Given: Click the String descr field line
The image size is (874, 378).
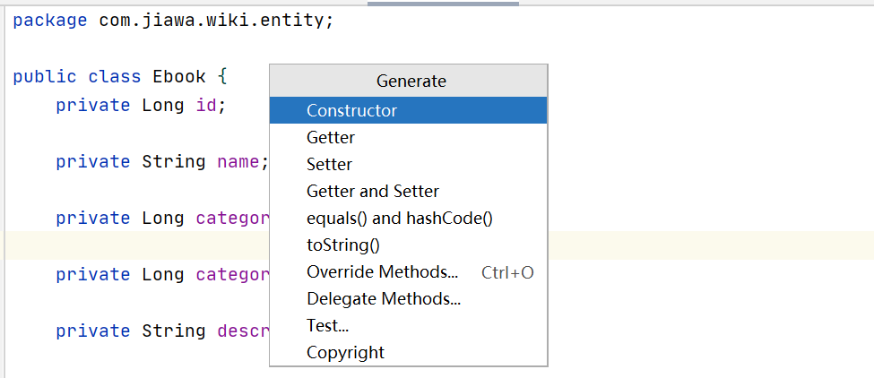Looking at the screenshot, I should click(162, 331).
